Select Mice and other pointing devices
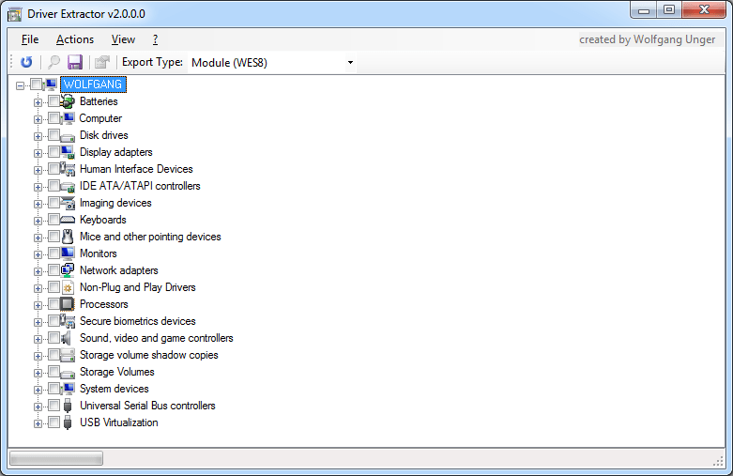733x476 pixels. pyautogui.click(x=150, y=237)
